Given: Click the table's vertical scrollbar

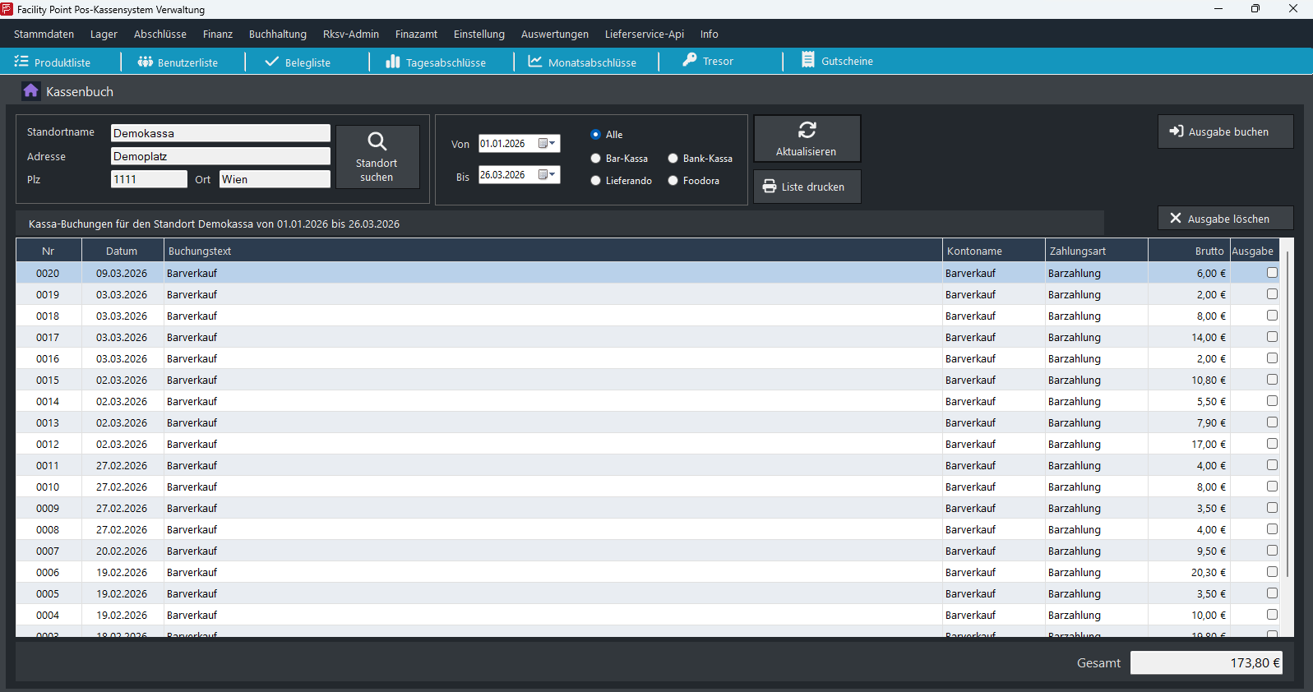Looking at the screenshot, I should [1287, 411].
